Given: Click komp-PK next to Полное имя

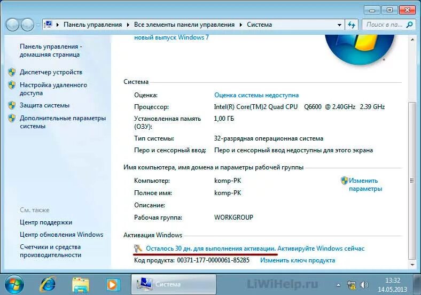Looking at the screenshot, I should (228, 193).
